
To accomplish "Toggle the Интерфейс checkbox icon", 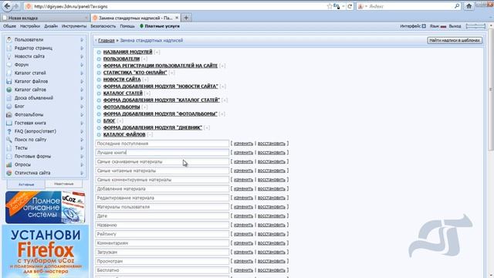I will (x=424, y=26).
